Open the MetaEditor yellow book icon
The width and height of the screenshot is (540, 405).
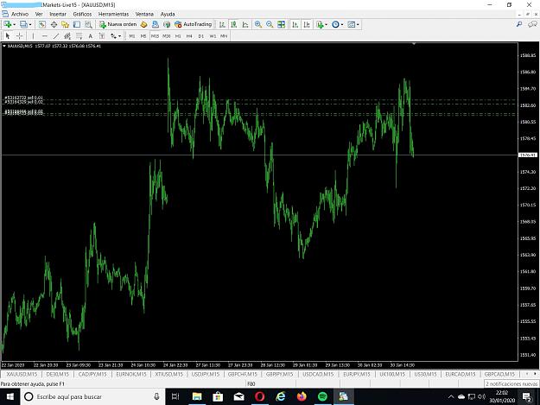tap(144, 24)
